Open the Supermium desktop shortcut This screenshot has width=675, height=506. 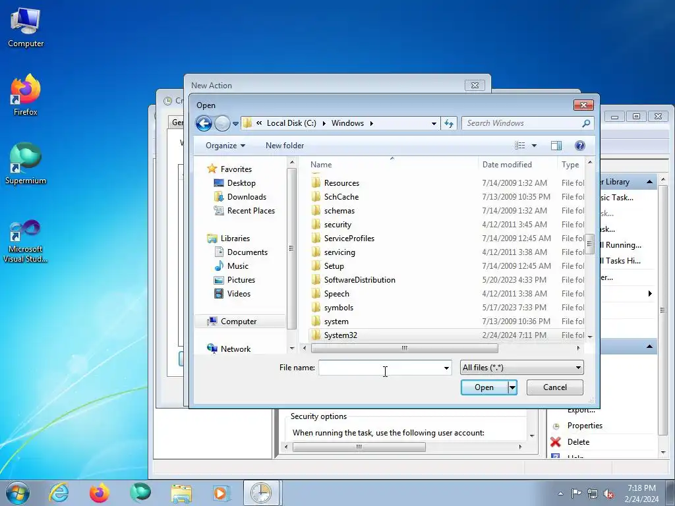pos(26,164)
